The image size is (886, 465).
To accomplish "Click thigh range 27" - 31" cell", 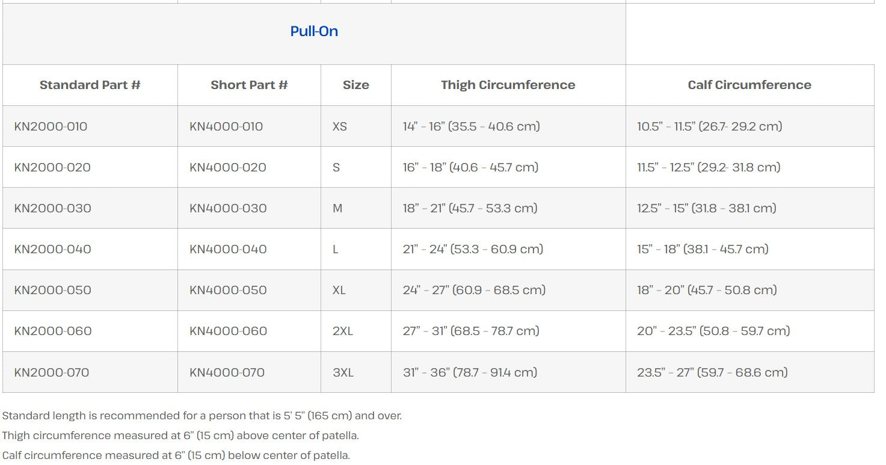I will (471, 331).
